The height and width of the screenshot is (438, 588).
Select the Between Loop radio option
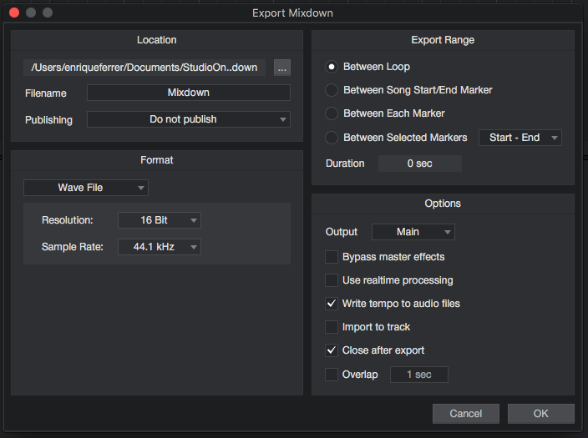coord(332,67)
